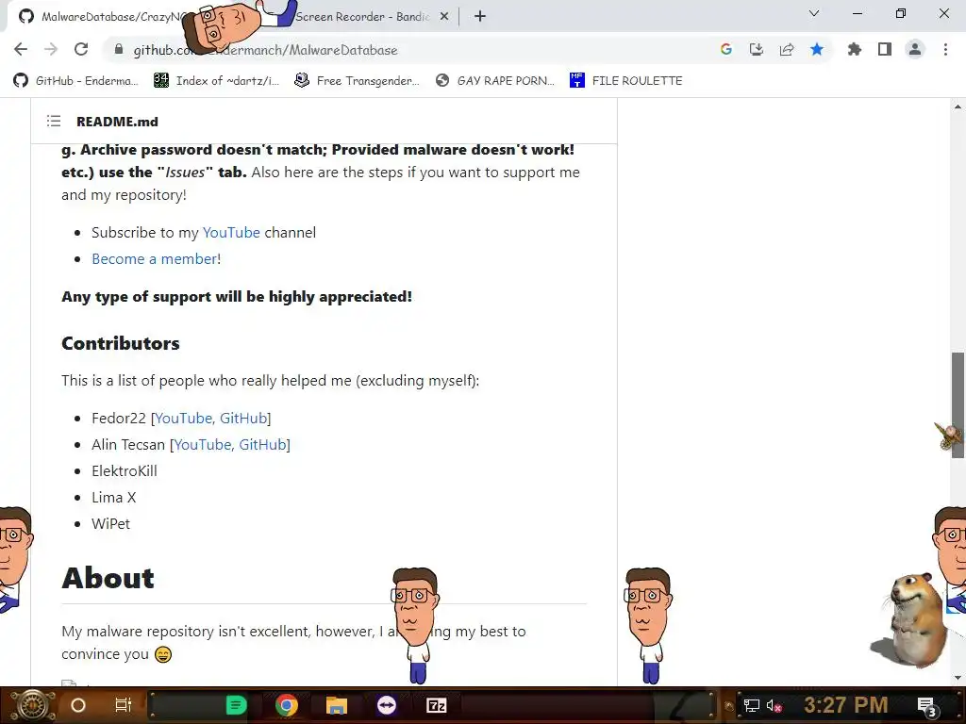
Task: Click the browser reload button
Action: 81,49
